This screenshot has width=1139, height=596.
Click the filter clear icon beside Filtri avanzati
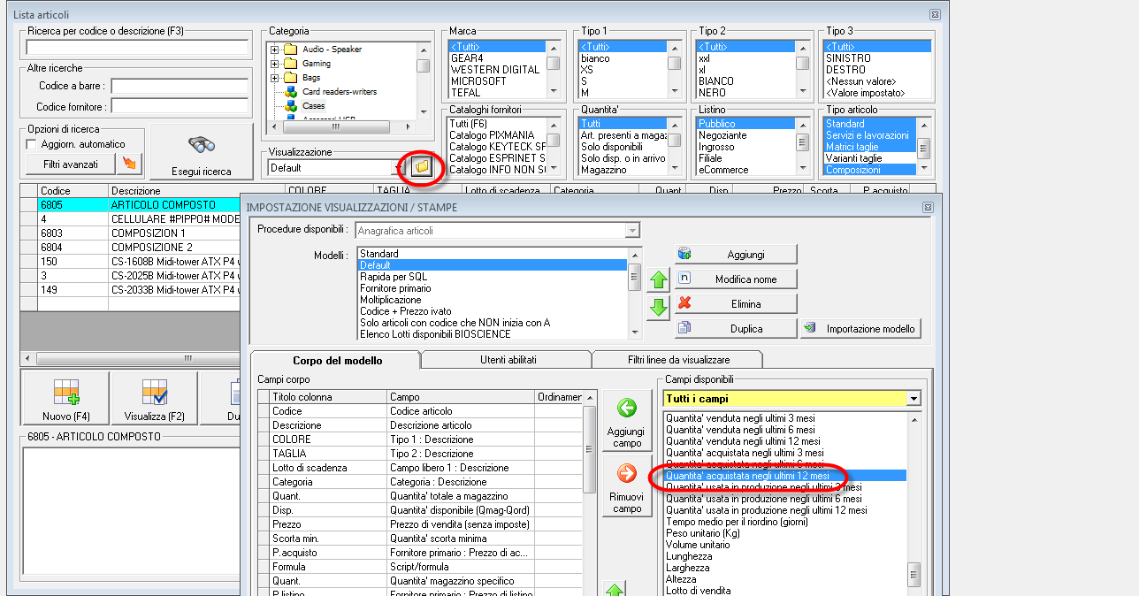pos(129,164)
